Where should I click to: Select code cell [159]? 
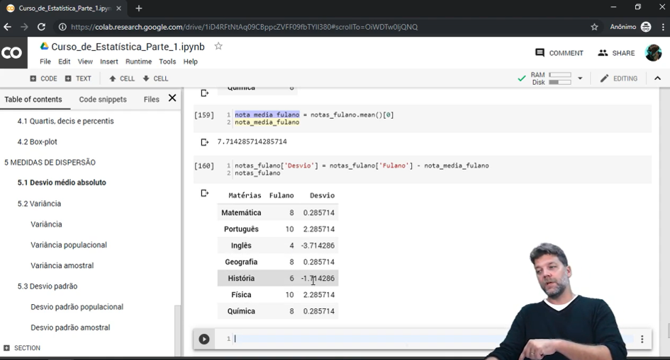422,118
